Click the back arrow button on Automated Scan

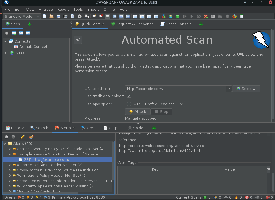coord(78,40)
